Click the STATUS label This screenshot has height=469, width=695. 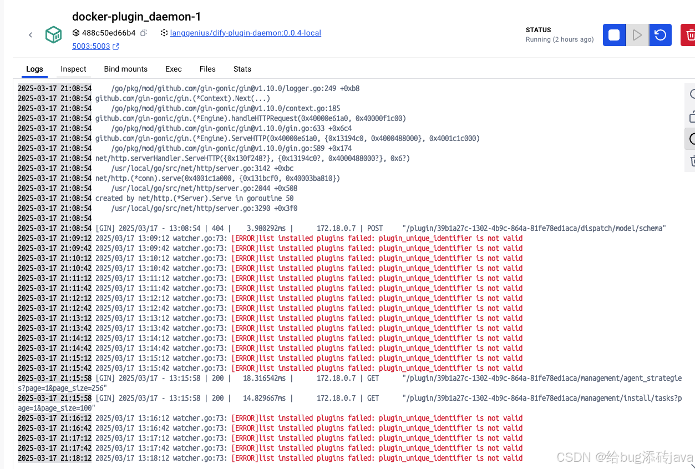539,30
